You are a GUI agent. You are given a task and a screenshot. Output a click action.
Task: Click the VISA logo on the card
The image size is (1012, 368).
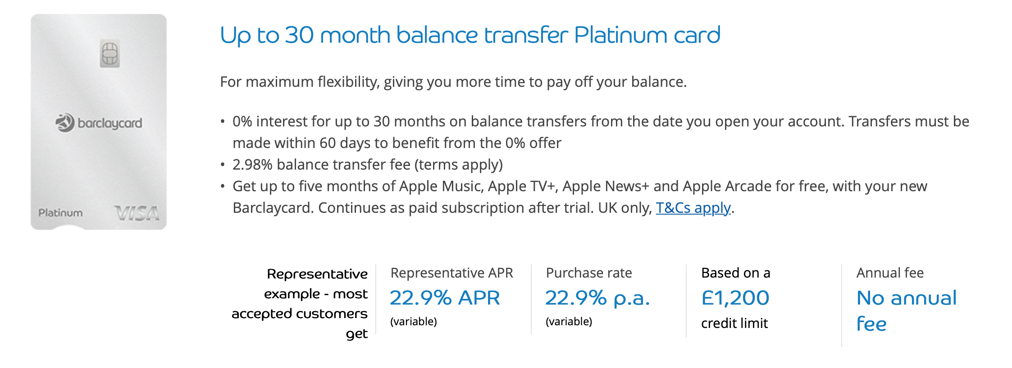tap(137, 213)
